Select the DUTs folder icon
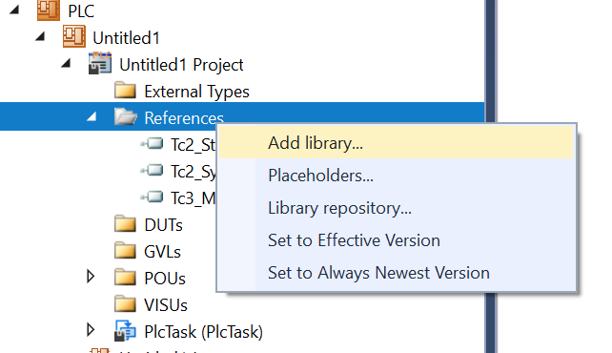The width and height of the screenshot is (612, 353). pos(125,224)
